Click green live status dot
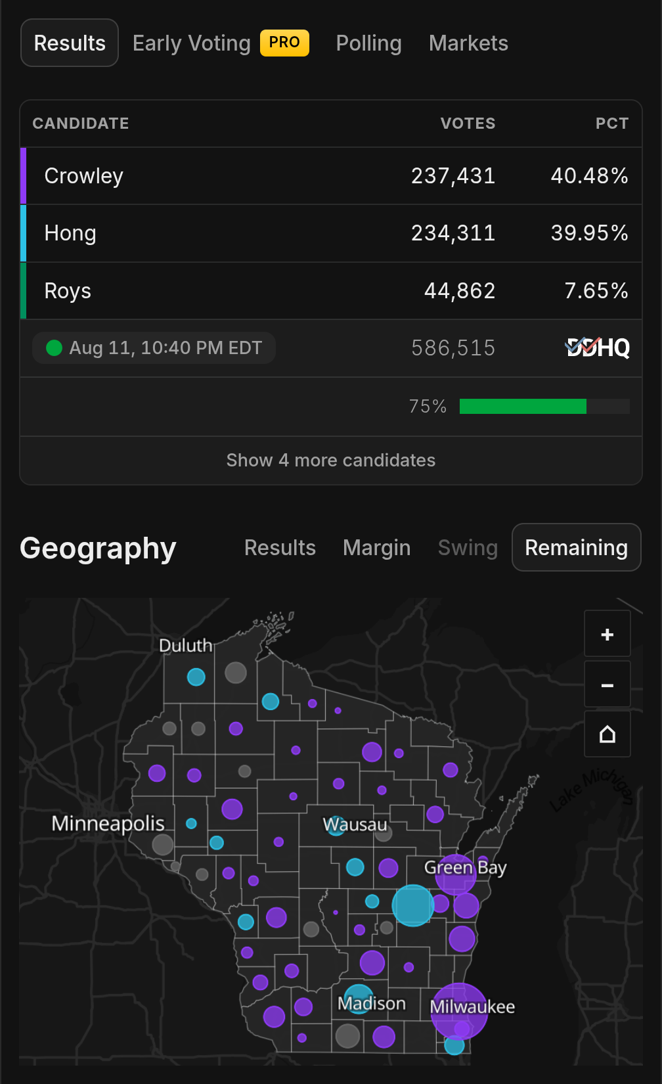 click(54, 348)
